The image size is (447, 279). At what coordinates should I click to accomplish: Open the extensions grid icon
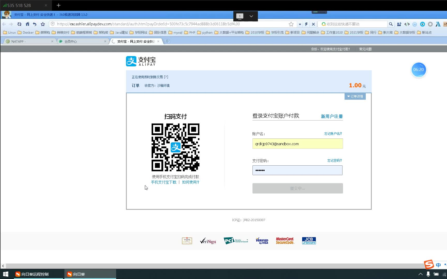pyautogui.click(x=399, y=24)
